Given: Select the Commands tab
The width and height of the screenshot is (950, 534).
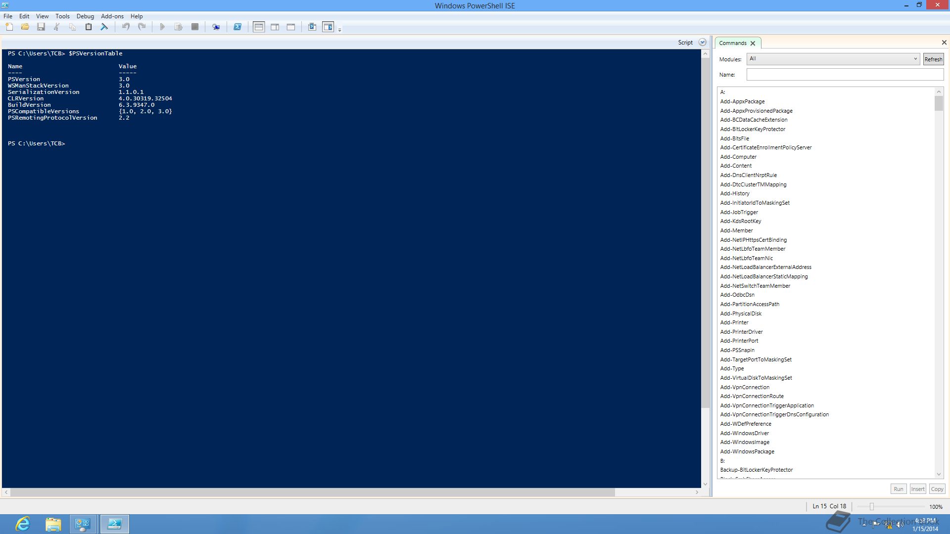Looking at the screenshot, I should 733,43.
